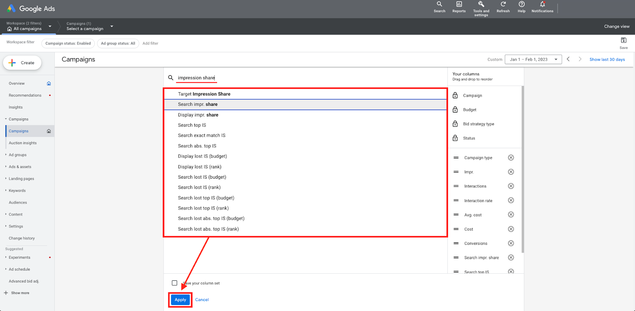This screenshot has height=311, width=635.
Task: Open Auction insights in sidebar
Action: coord(23,143)
